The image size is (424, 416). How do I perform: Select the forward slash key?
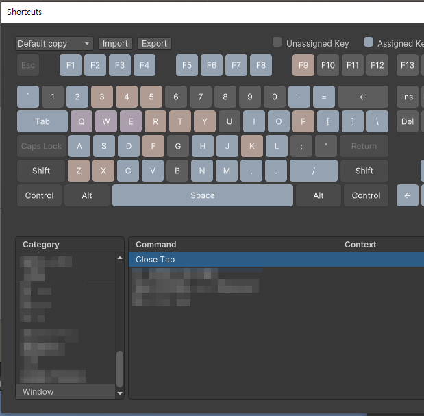tap(313, 171)
